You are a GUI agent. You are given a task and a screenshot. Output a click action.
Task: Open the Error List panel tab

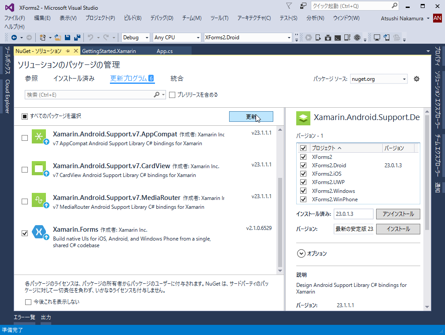(24, 317)
